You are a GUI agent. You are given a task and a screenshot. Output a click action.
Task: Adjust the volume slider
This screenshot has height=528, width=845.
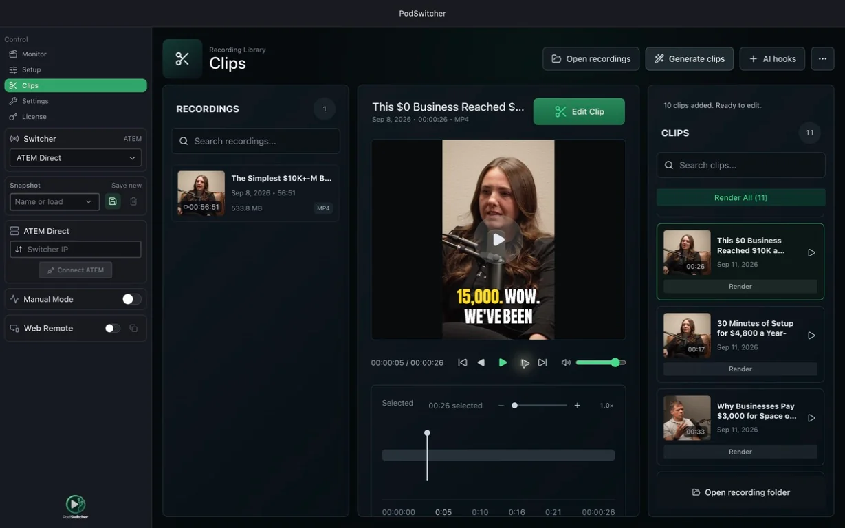[600, 362]
